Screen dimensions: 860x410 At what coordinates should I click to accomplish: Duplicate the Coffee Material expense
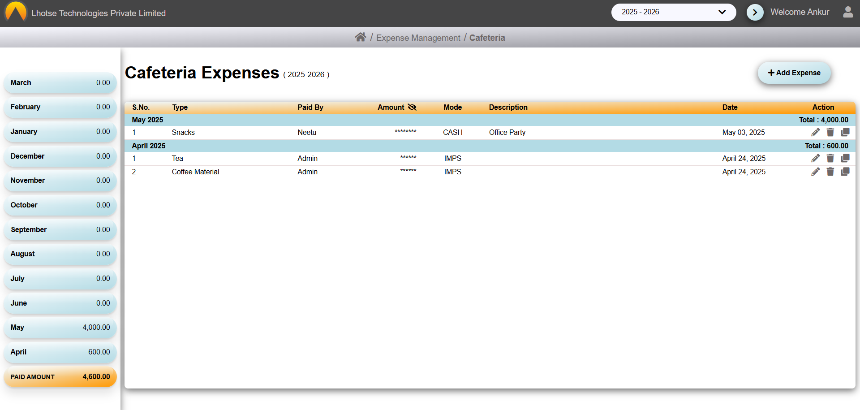pyautogui.click(x=845, y=172)
